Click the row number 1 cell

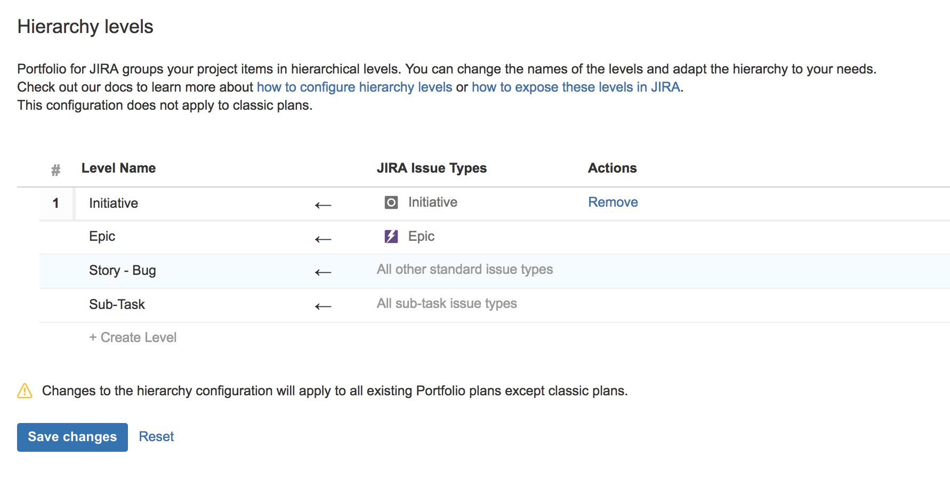pyautogui.click(x=55, y=203)
